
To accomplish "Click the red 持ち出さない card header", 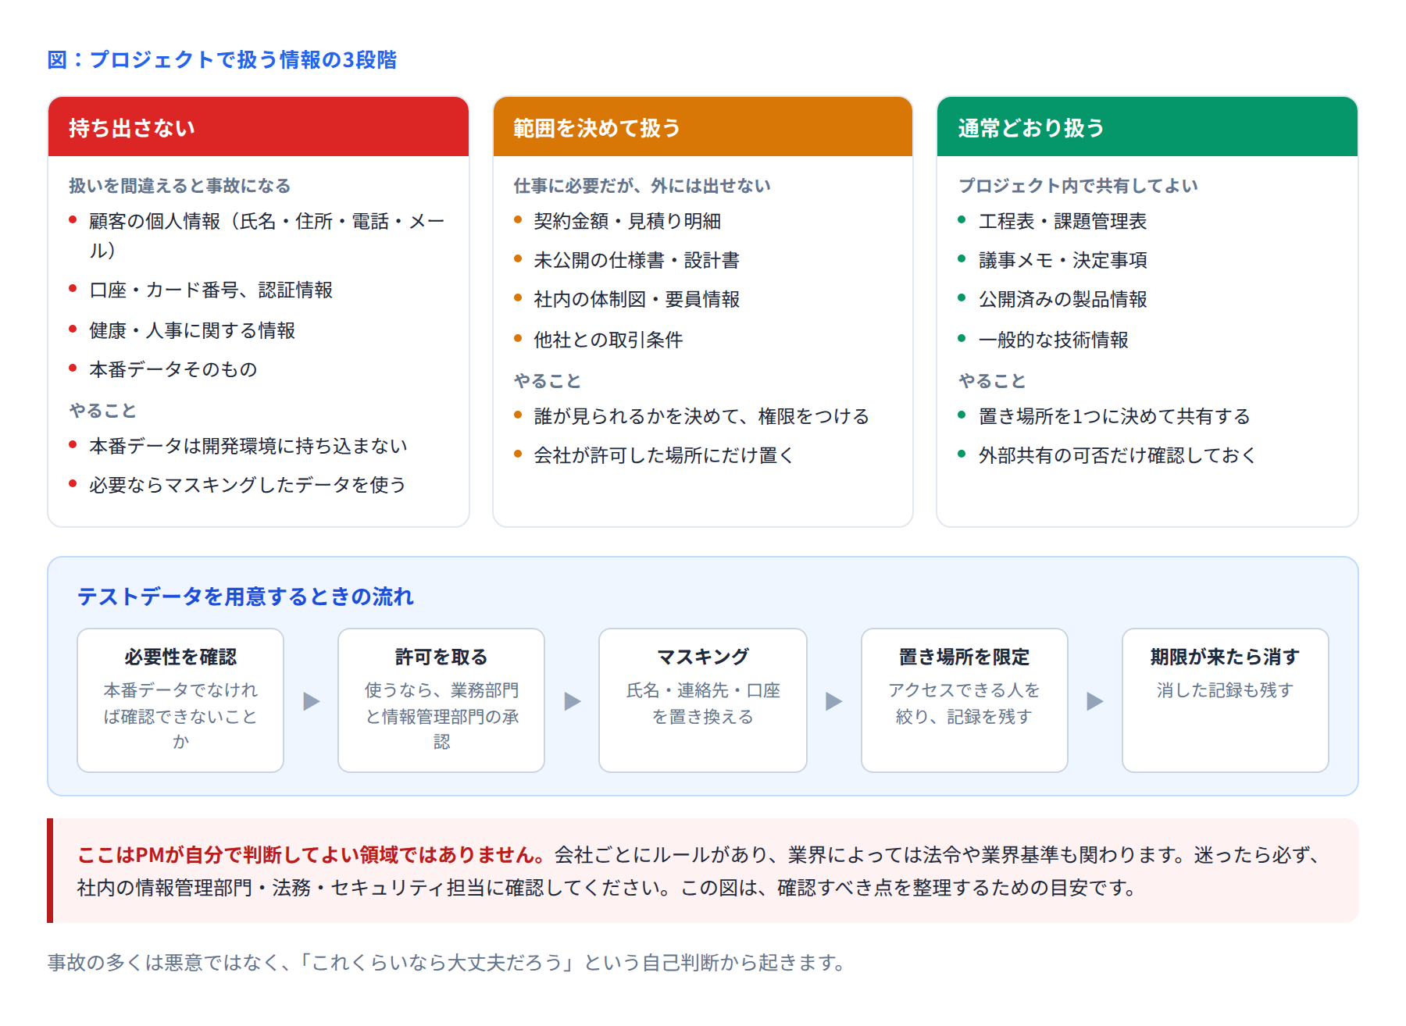I will [x=259, y=126].
